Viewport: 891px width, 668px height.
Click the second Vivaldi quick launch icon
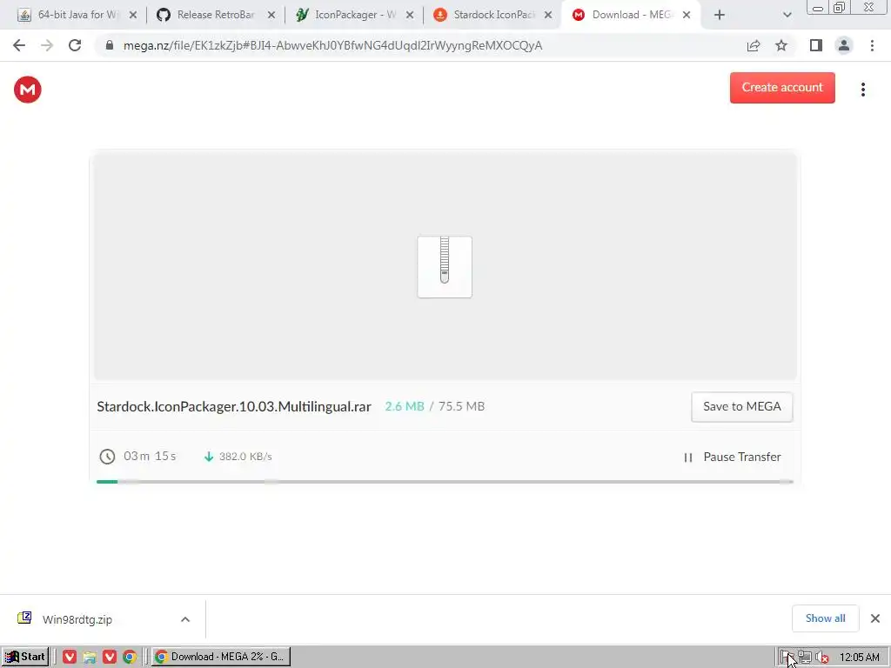click(110, 658)
